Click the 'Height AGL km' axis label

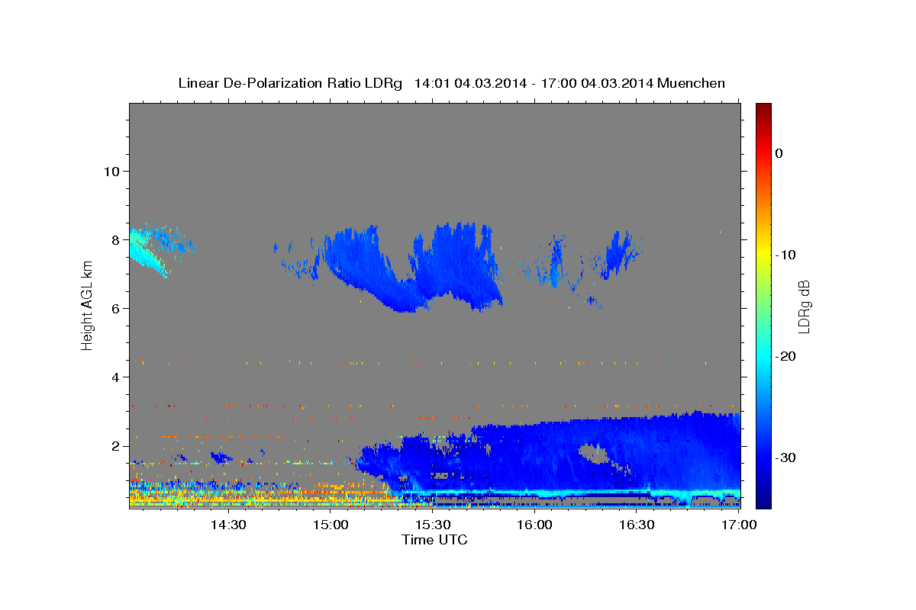pyautogui.click(x=87, y=305)
